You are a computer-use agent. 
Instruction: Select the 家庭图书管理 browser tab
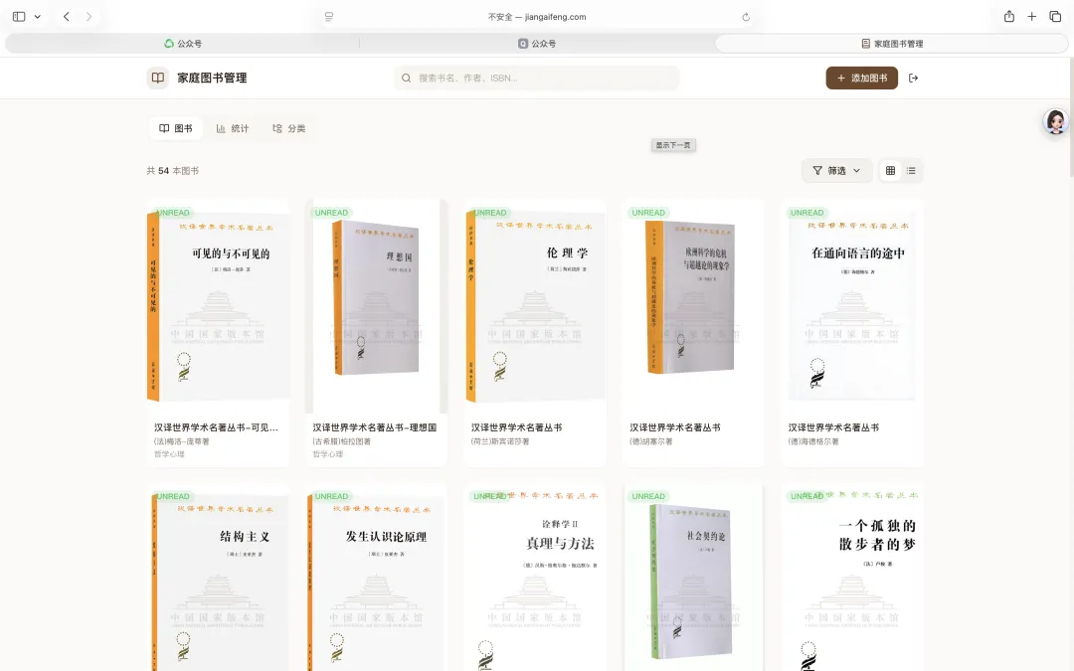pyautogui.click(x=892, y=43)
